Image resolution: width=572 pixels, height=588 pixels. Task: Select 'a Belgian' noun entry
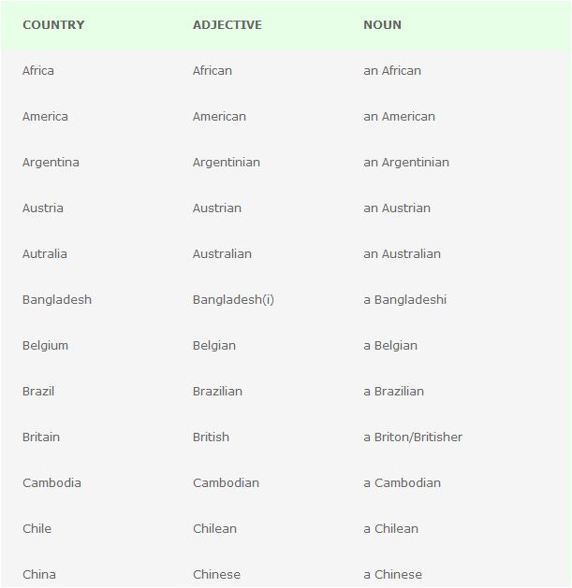tap(389, 346)
